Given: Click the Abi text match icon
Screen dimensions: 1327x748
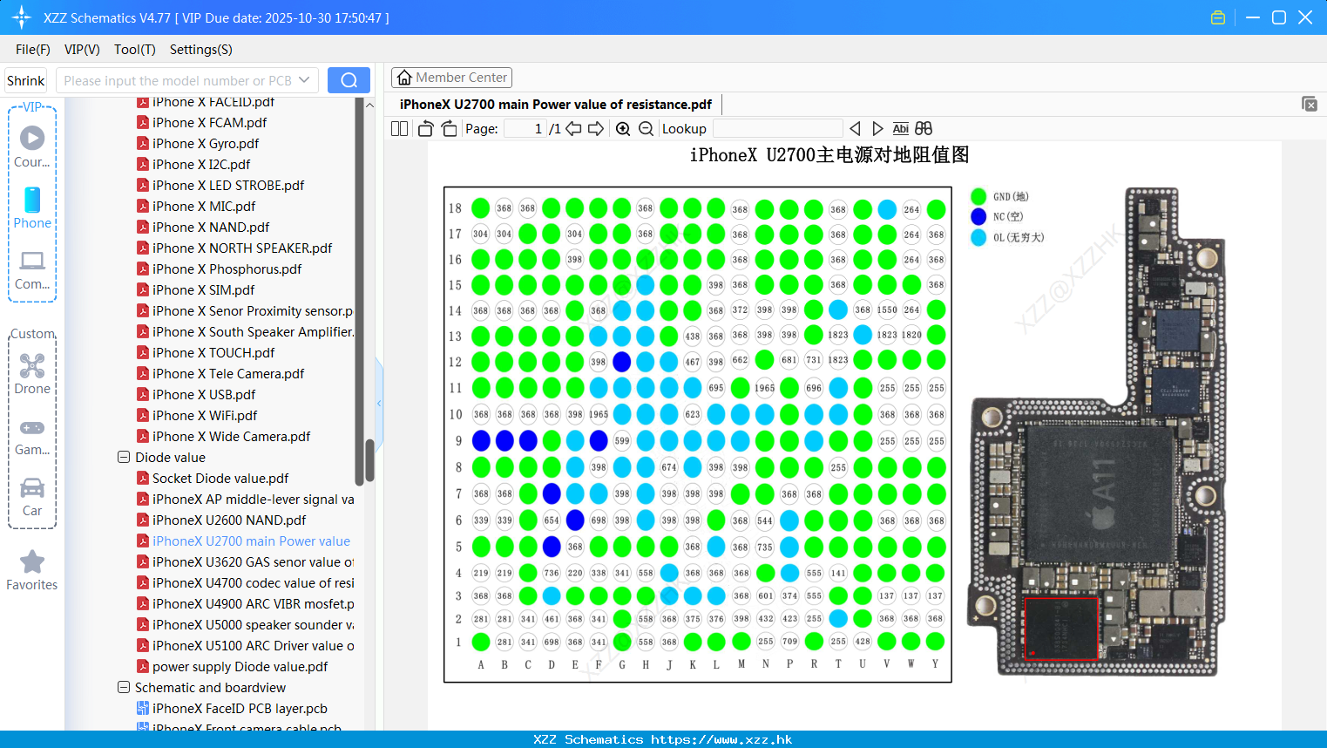Looking at the screenshot, I should (x=900, y=129).
